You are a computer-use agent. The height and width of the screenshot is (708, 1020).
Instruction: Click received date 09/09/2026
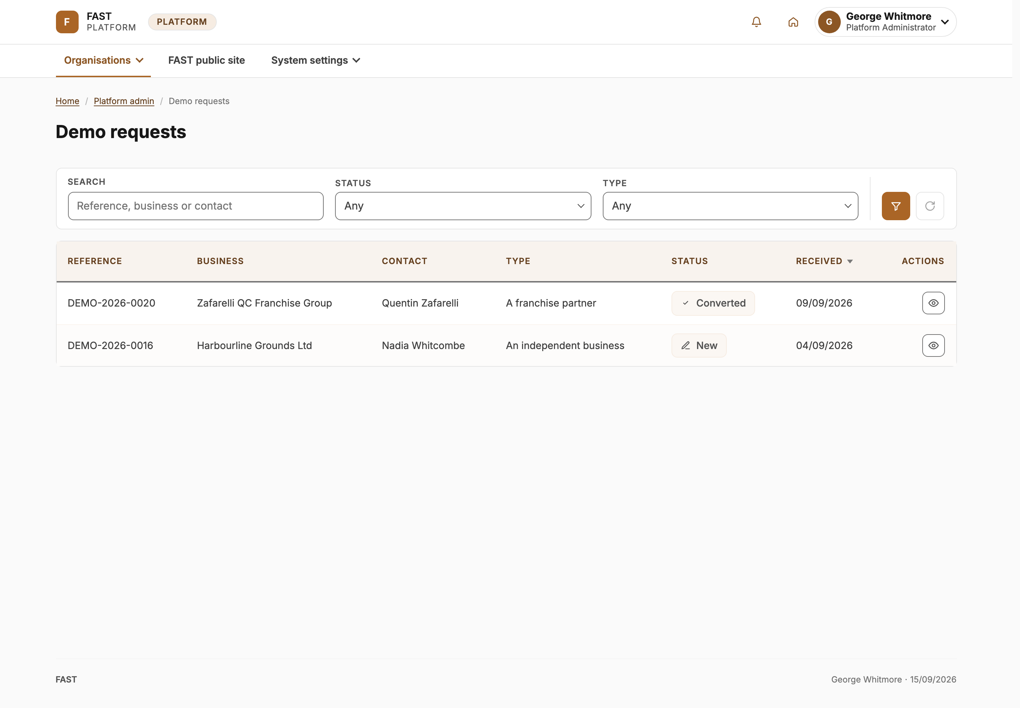pos(824,303)
